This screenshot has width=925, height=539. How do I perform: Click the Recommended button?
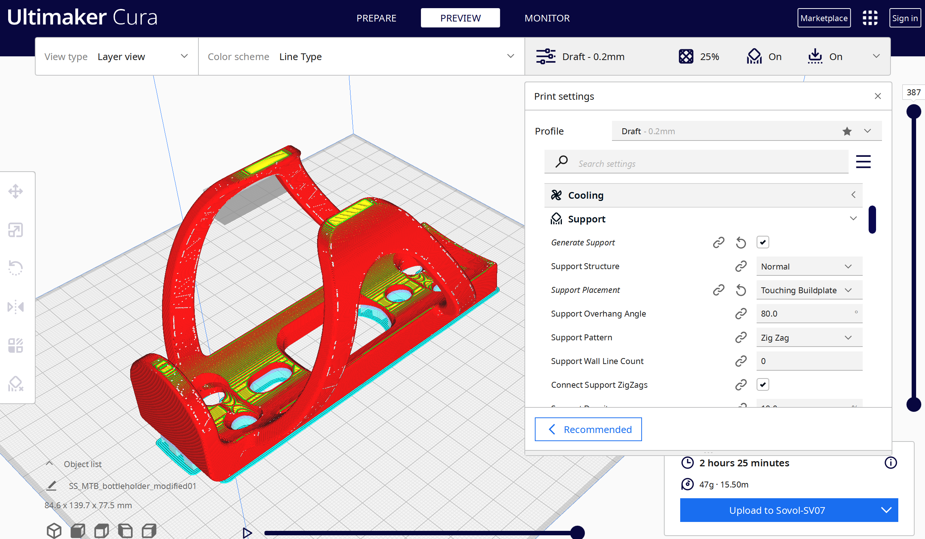pyautogui.click(x=588, y=429)
